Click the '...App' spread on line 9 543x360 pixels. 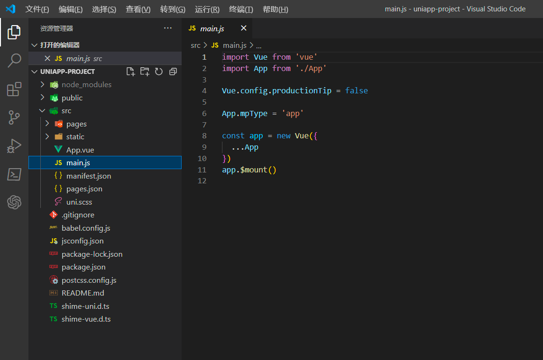point(245,147)
